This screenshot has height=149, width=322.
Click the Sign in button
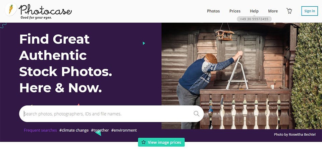[x=310, y=11]
